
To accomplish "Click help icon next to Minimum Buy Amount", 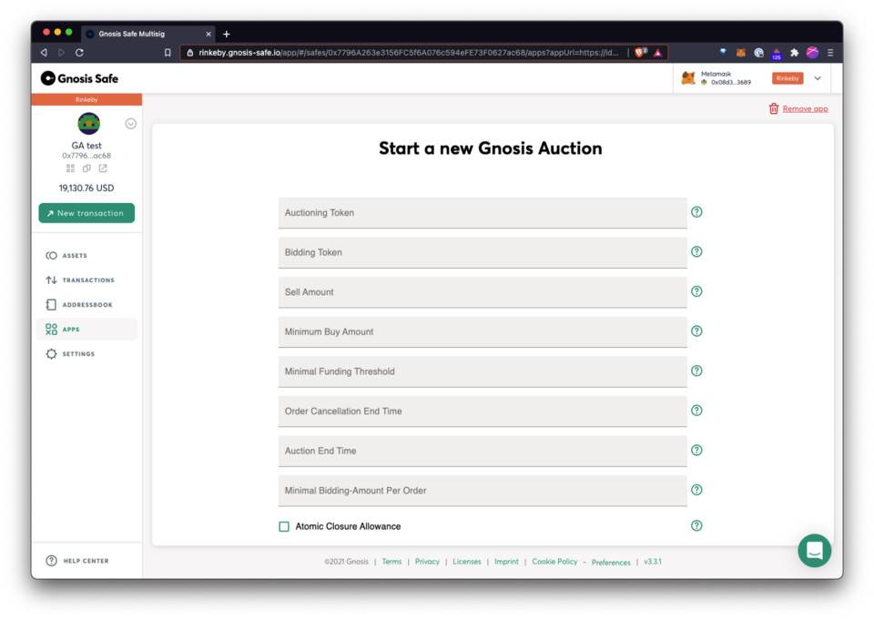I will pyautogui.click(x=696, y=330).
